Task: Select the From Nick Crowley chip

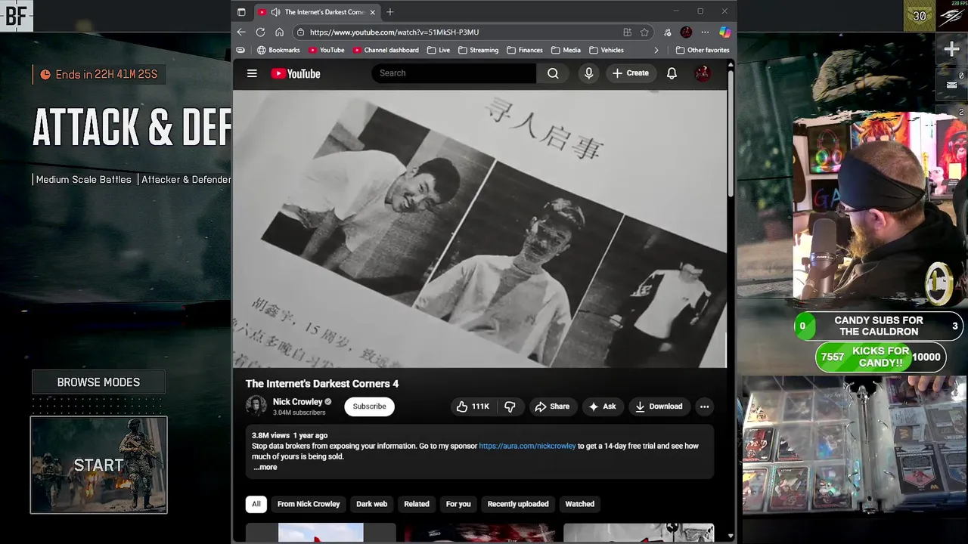Action: pyautogui.click(x=309, y=504)
